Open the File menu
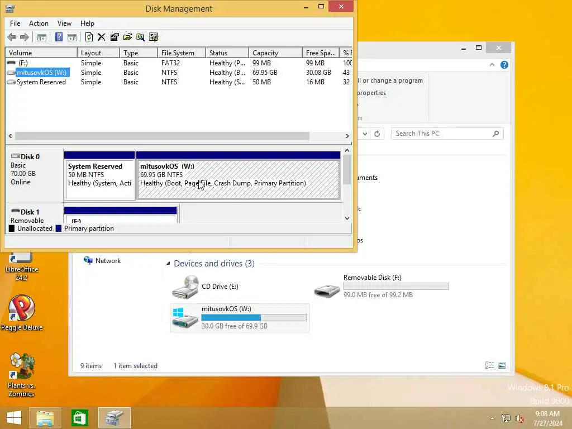The image size is (572, 429). (15, 23)
